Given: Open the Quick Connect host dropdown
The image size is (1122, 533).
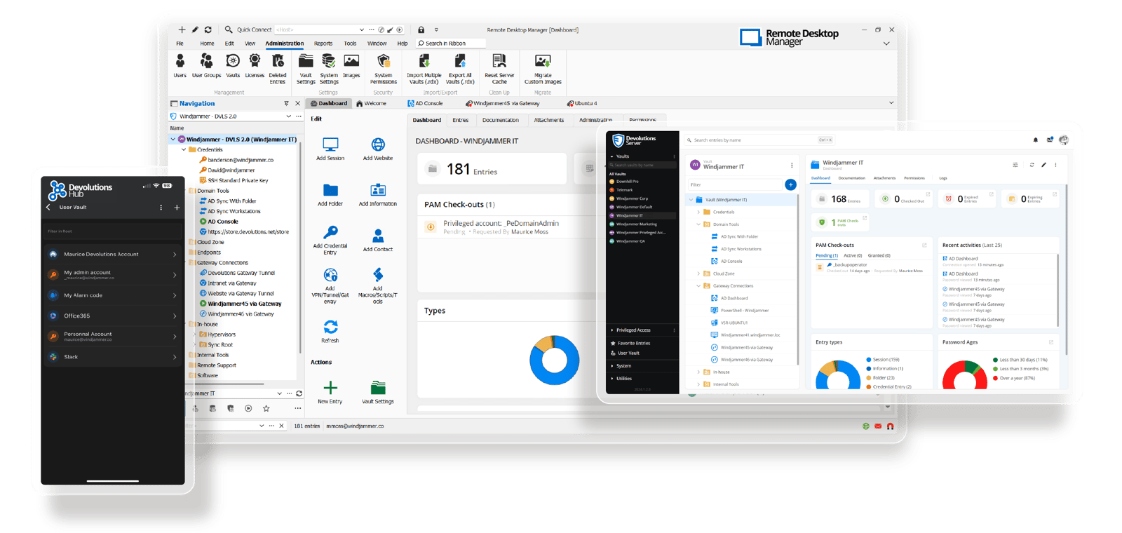Looking at the screenshot, I should coord(362,30).
